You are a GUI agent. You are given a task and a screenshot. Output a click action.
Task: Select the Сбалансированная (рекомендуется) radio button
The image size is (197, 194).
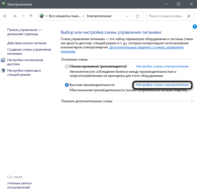click(67, 66)
